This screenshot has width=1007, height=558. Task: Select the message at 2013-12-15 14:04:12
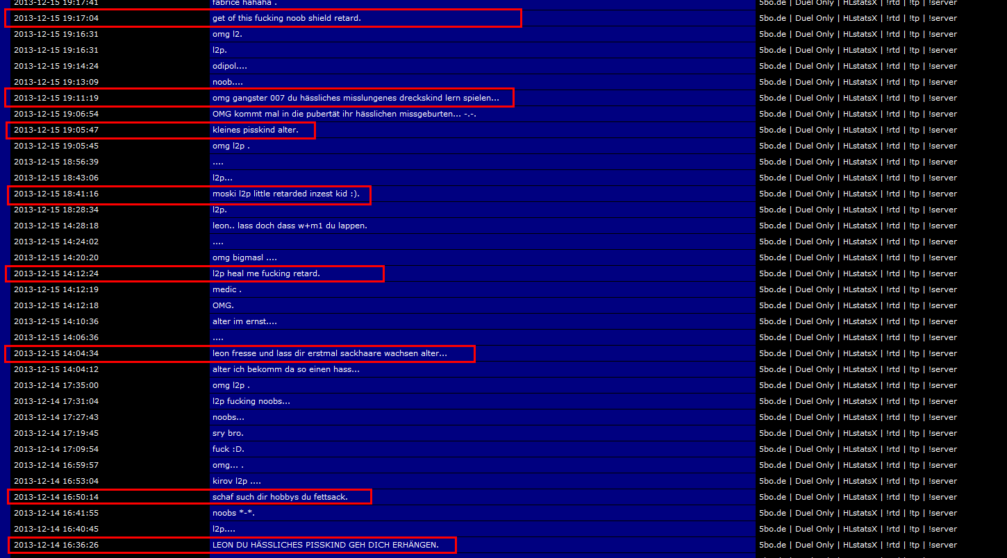[285, 369]
